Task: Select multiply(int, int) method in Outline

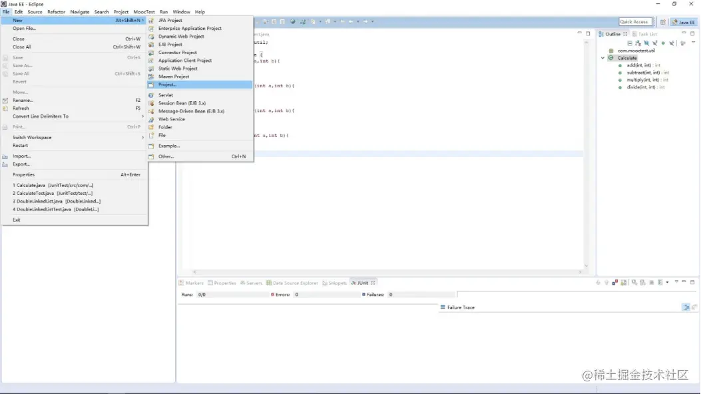Action: pos(647,80)
